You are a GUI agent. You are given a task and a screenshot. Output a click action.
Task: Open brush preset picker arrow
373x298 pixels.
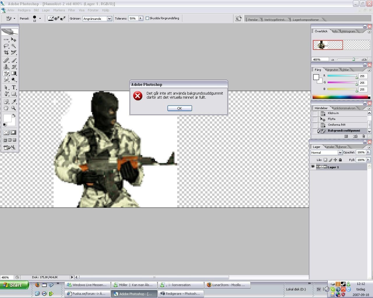(40, 18)
